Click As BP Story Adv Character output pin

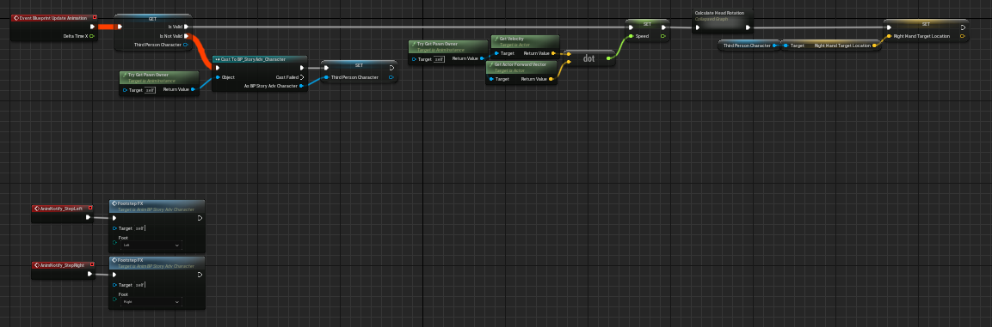coord(301,86)
